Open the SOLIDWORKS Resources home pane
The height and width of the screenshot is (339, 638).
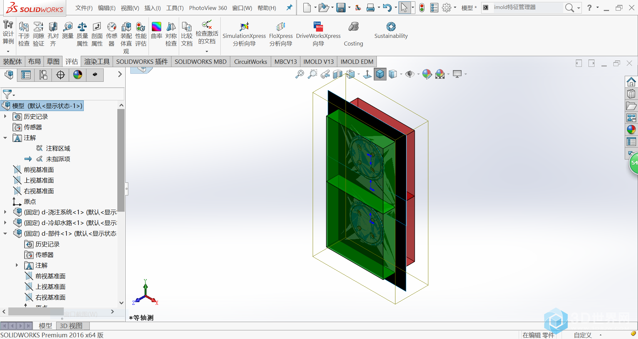pos(631,82)
